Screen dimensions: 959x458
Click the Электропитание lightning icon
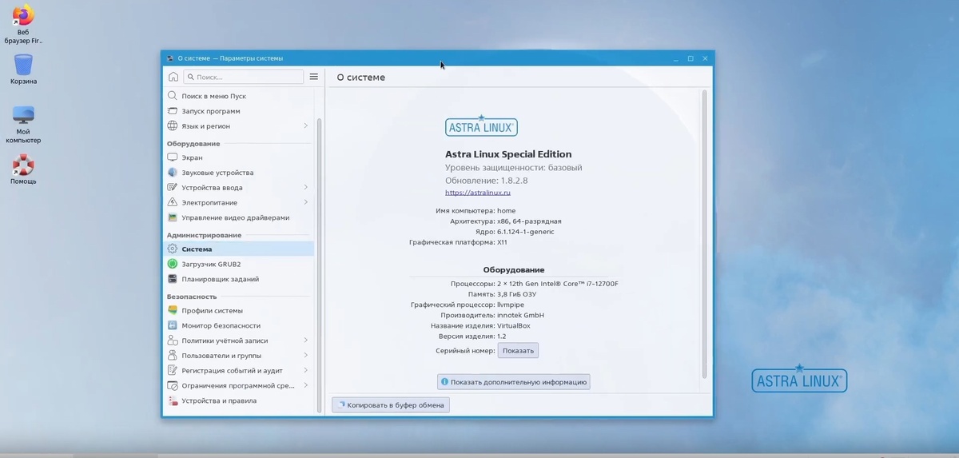tap(173, 202)
